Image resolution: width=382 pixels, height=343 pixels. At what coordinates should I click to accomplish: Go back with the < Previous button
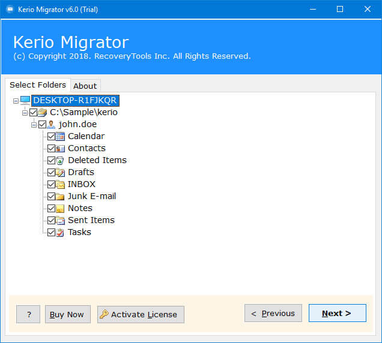coord(273,313)
